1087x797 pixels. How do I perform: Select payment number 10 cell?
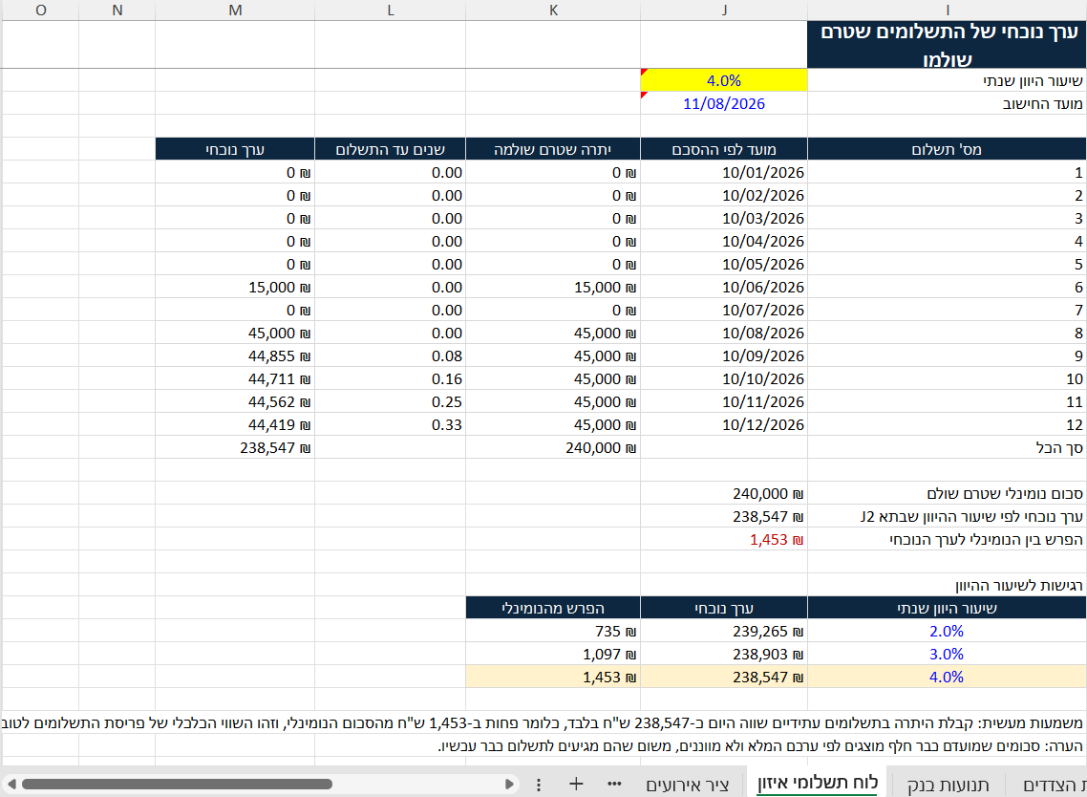coord(947,378)
